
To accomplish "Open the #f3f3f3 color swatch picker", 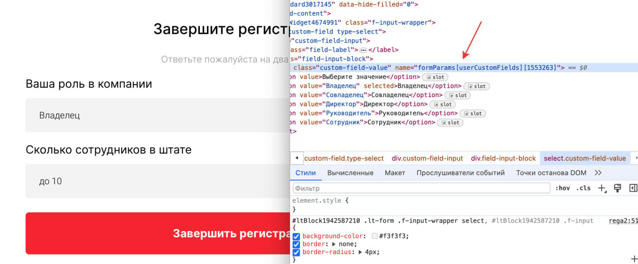I will 374,236.
